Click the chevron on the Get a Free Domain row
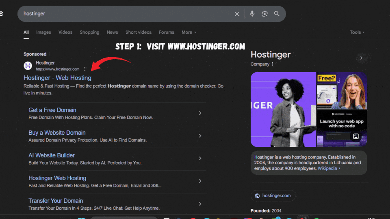This screenshot has height=219, width=390. (x=200, y=113)
